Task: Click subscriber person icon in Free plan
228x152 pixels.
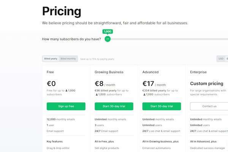Action: (x=66, y=91)
